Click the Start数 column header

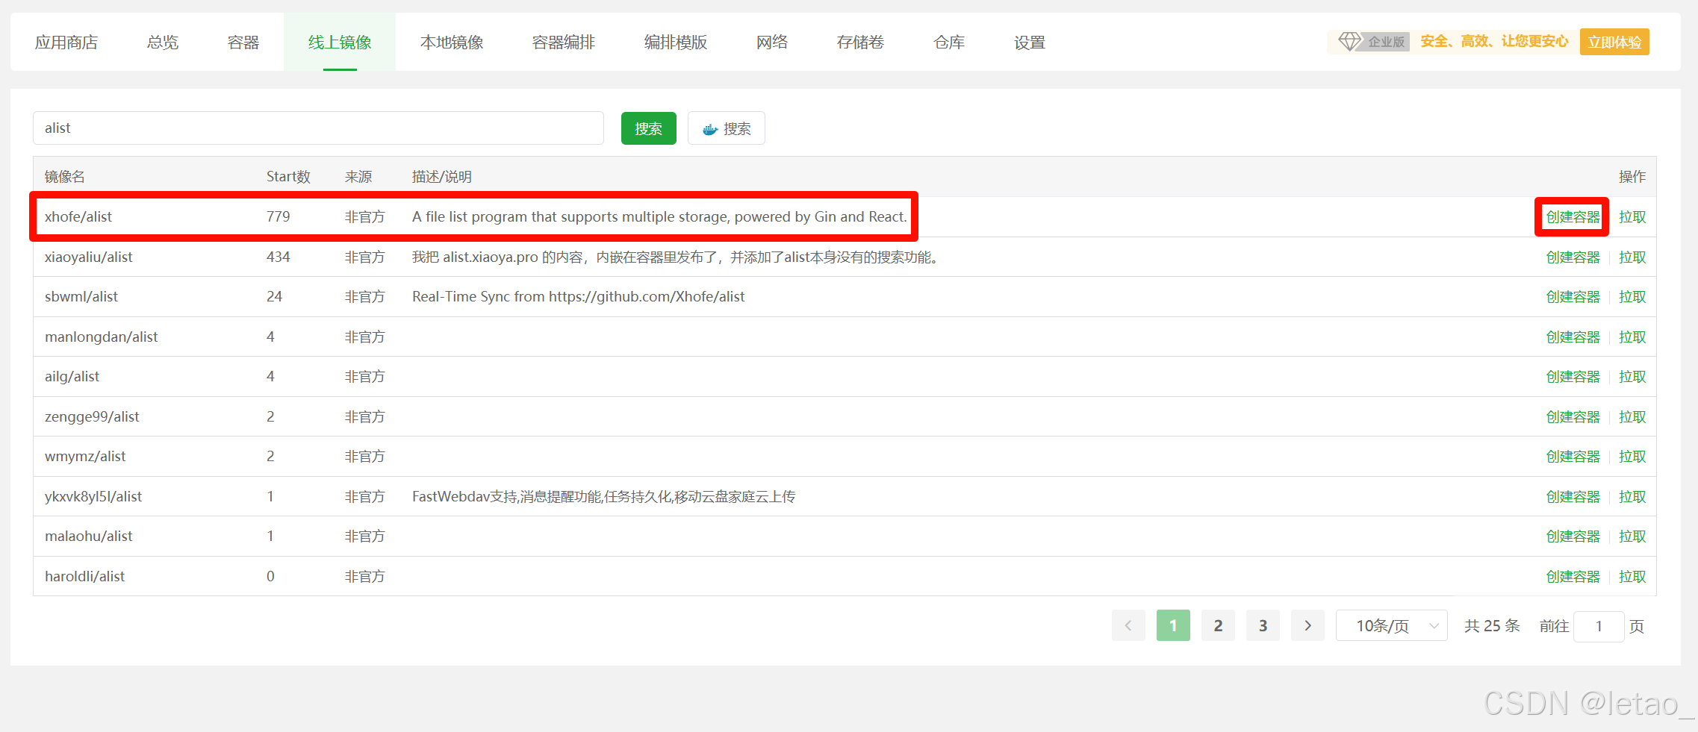coord(288,177)
